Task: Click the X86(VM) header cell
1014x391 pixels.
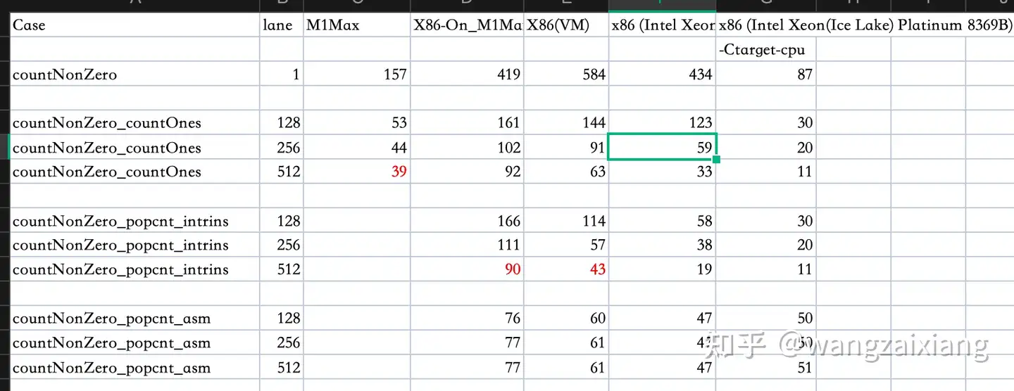Action: coord(566,25)
